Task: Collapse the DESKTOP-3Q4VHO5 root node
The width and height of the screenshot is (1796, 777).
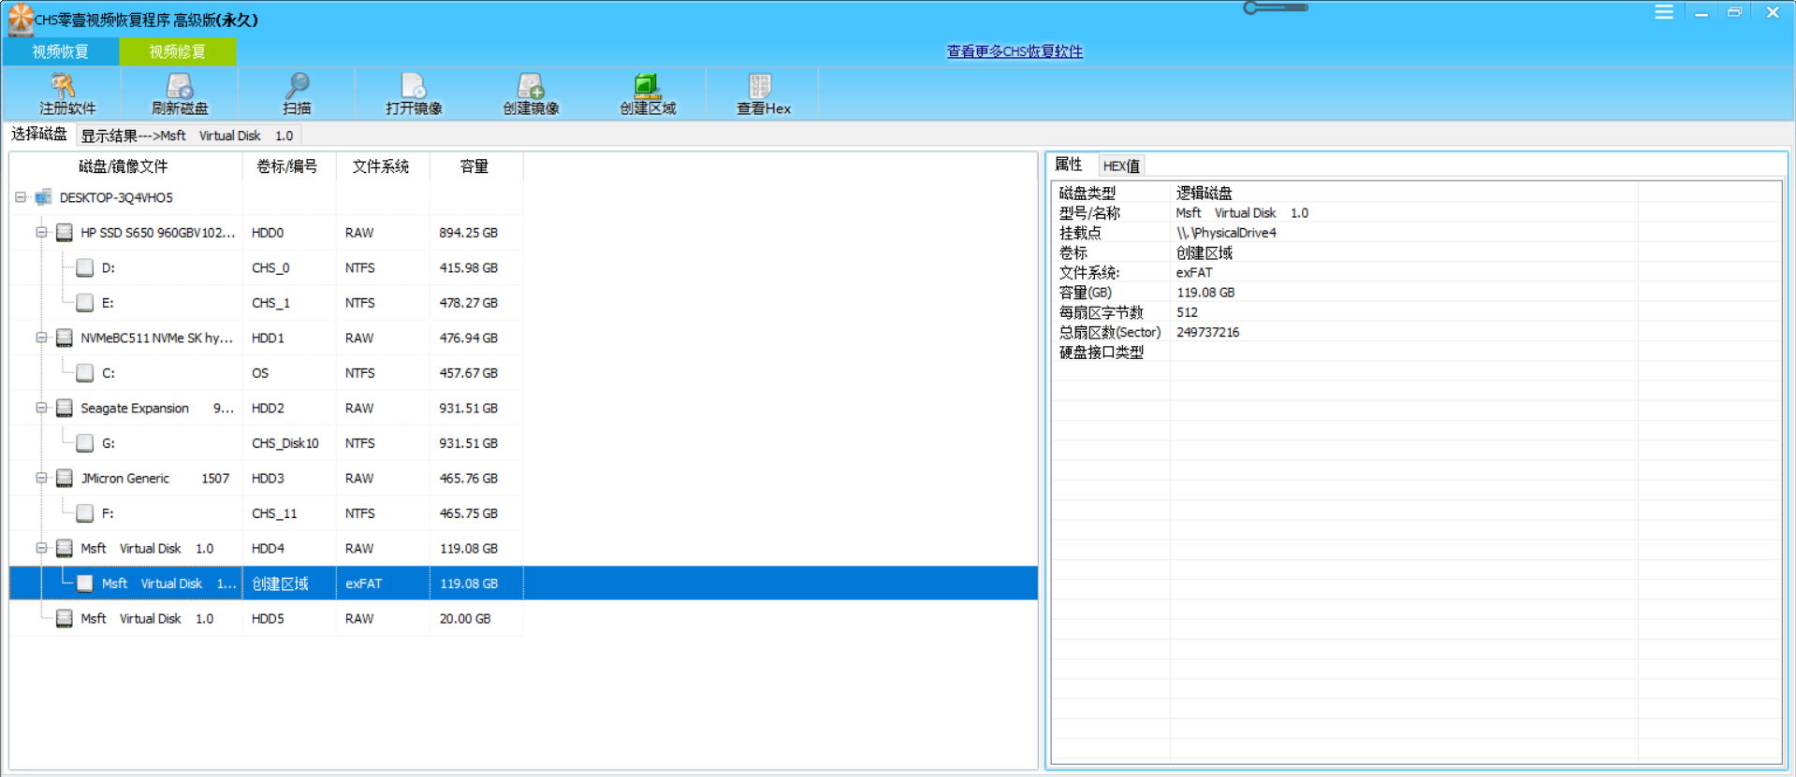Action: tap(21, 197)
